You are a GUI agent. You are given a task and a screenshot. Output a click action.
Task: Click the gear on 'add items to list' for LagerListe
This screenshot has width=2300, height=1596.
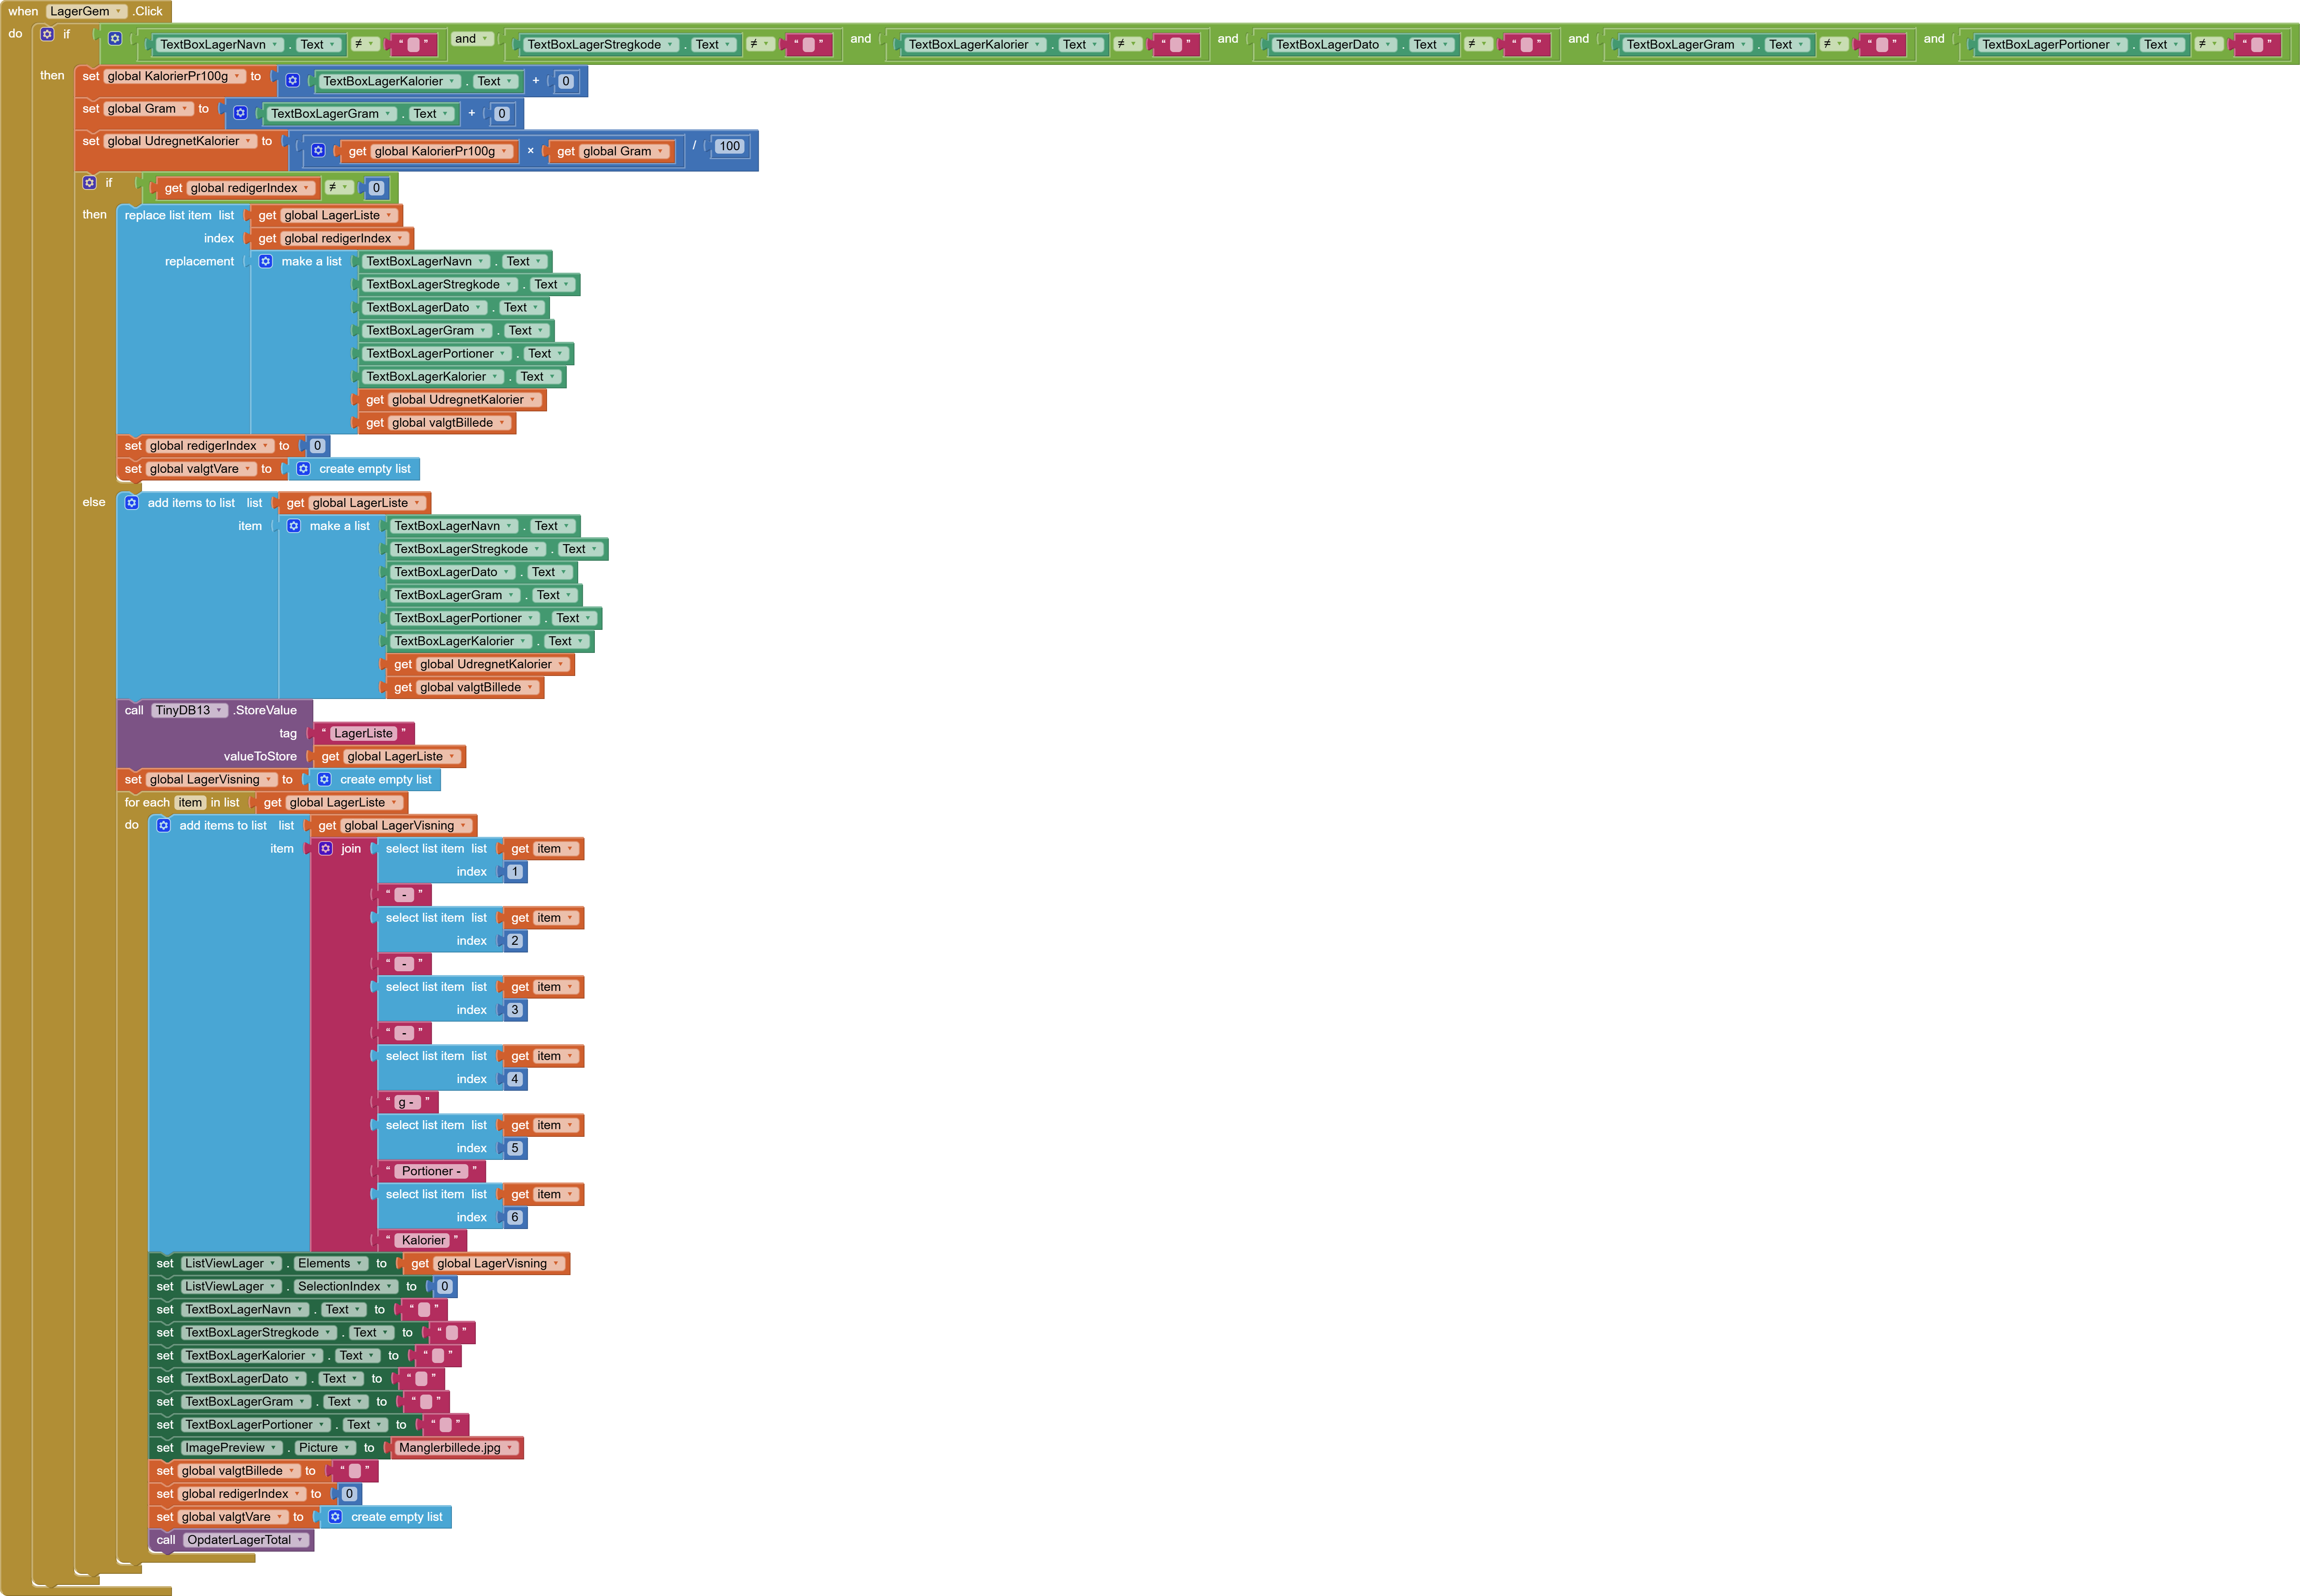coord(132,503)
